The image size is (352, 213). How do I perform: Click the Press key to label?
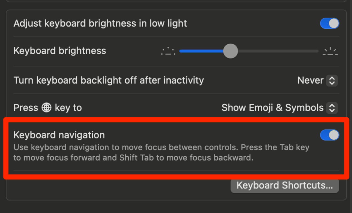coord(26,108)
